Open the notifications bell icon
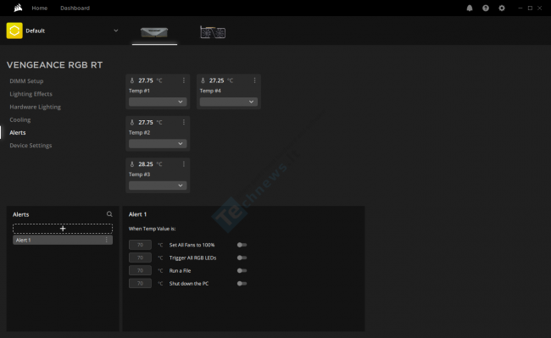 click(470, 8)
